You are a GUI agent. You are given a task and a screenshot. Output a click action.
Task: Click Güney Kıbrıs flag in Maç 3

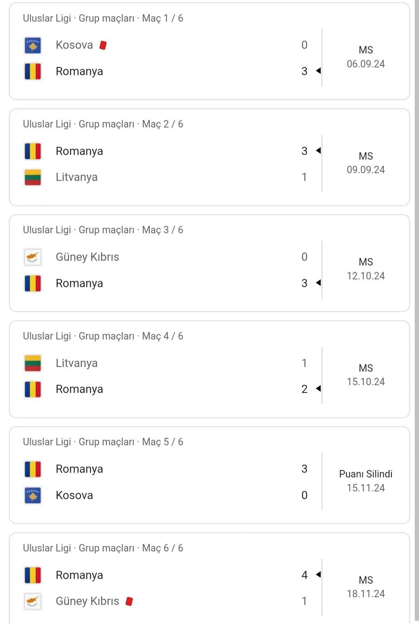(x=33, y=257)
